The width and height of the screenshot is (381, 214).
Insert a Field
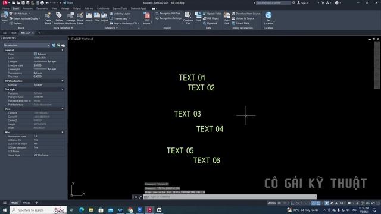pyautogui.click(x=198, y=17)
